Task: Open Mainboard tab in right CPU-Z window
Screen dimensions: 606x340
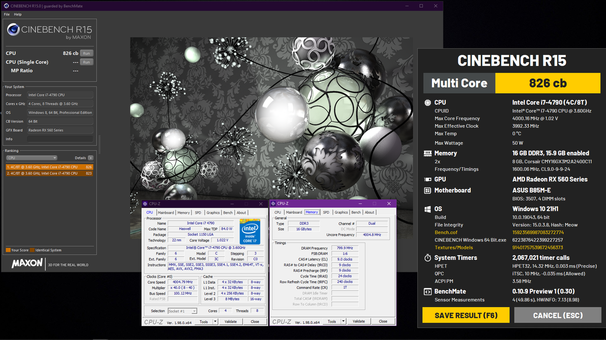Action: click(294, 212)
